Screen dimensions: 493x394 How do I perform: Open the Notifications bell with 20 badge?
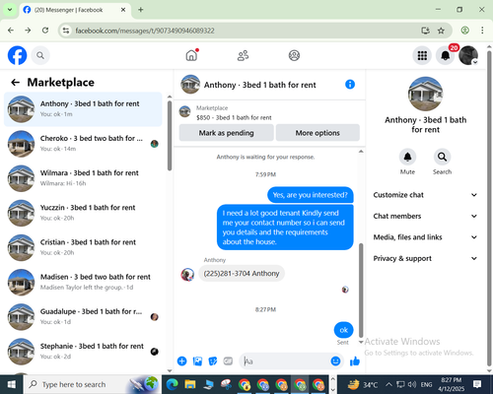(x=446, y=55)
